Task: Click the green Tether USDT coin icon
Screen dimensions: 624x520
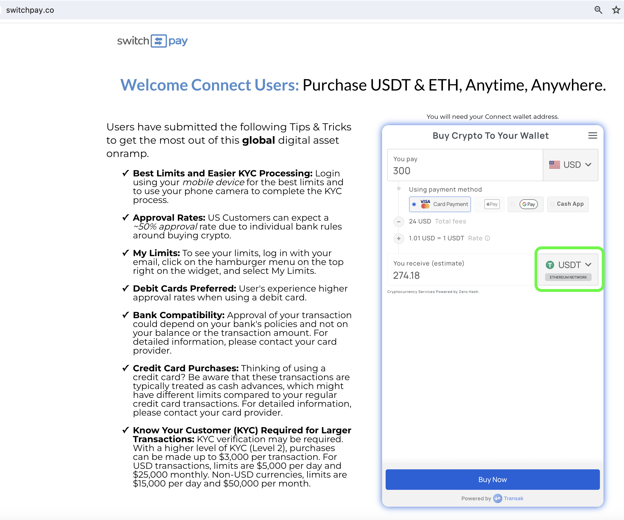Action: pos(550,265)
